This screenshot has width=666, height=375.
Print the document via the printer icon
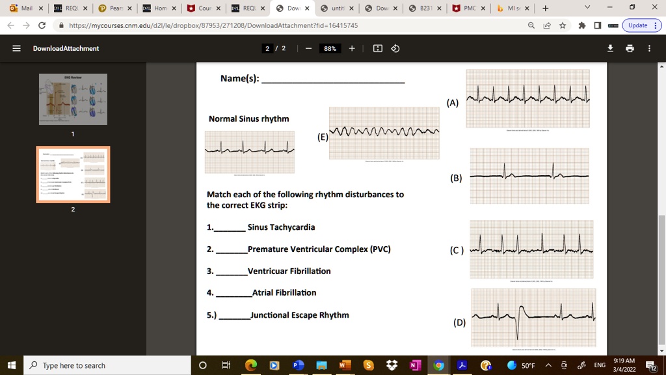click(629, 48)
